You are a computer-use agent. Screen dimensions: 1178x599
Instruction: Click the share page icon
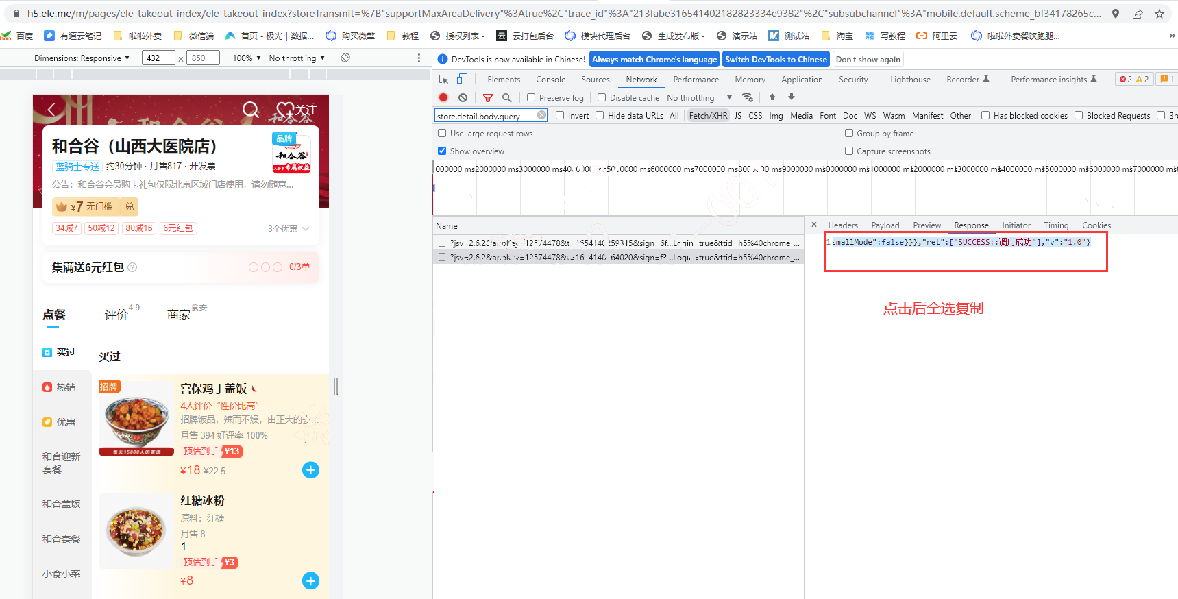coord(1138,13)
